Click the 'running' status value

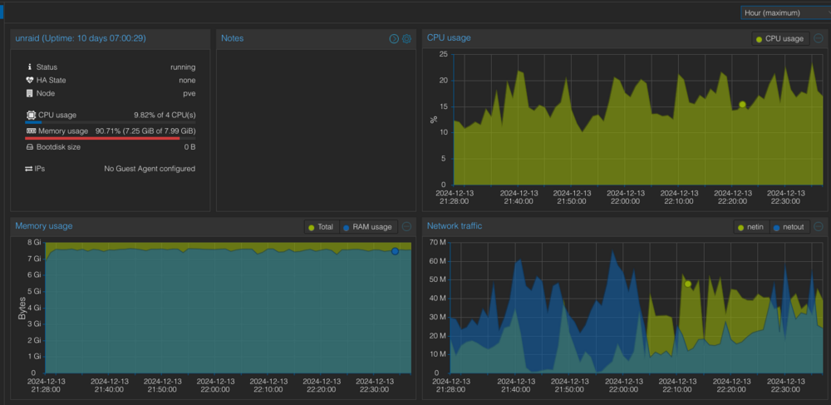coord(183,67)
